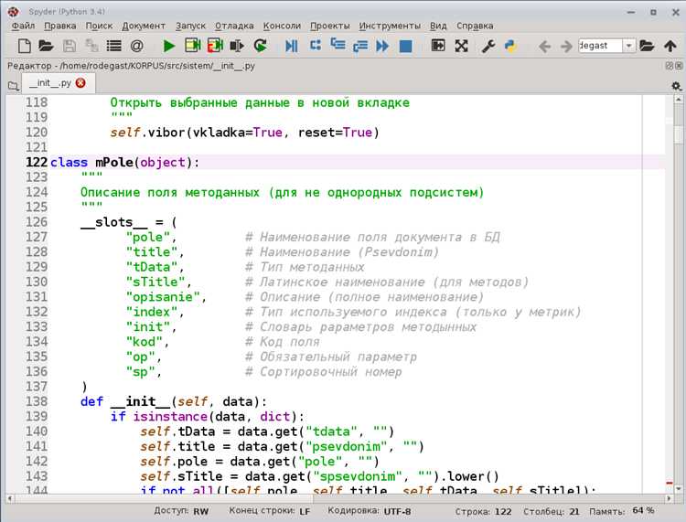
Task: Re-run last script icon
Action: (x=261, y=46)
